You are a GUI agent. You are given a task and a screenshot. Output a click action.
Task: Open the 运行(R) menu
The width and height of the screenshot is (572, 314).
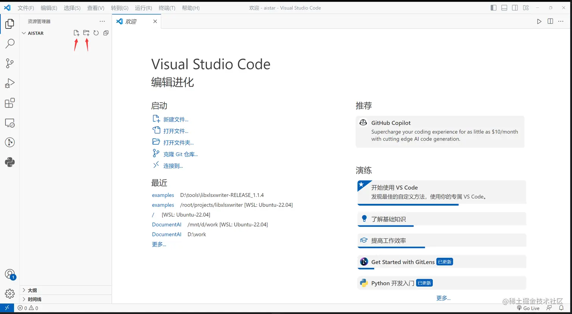coord(143,8)
